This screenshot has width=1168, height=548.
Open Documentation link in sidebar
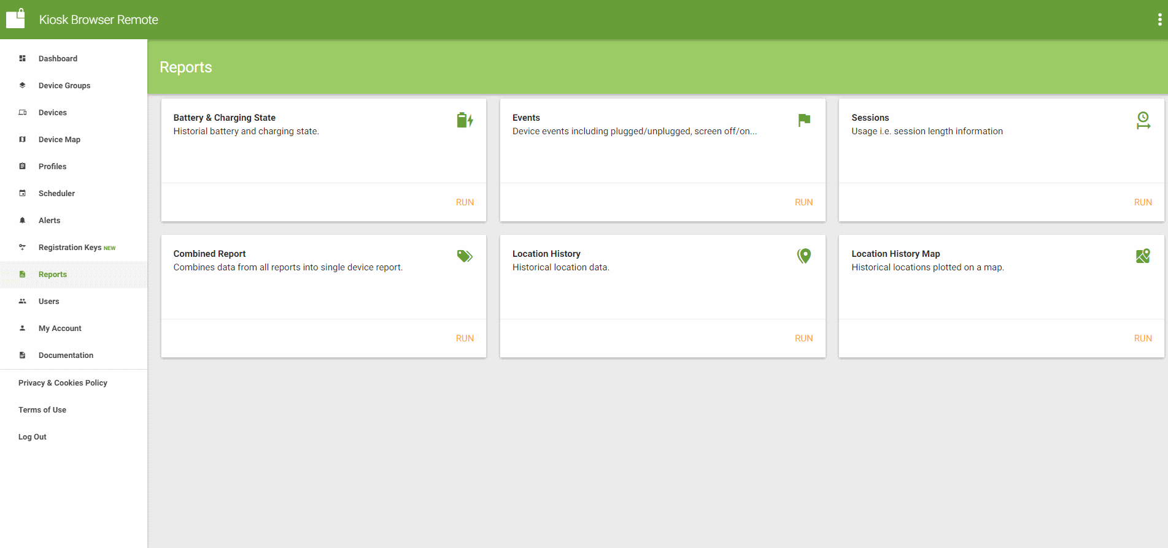coord(74,355)
